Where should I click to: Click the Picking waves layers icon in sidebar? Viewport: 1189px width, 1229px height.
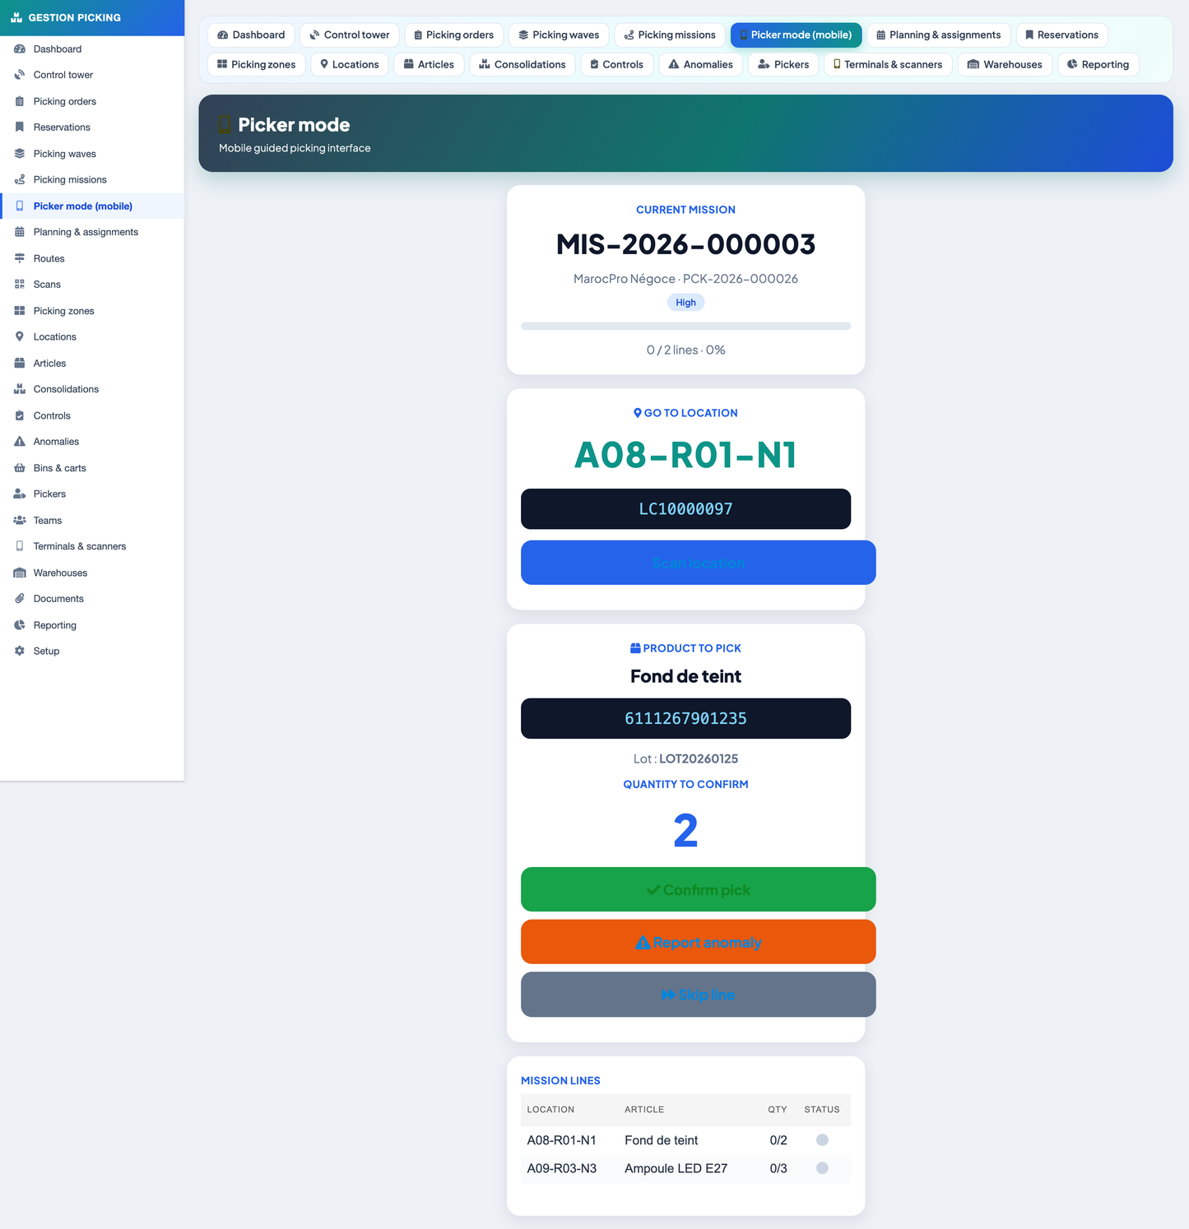point(20,154)
